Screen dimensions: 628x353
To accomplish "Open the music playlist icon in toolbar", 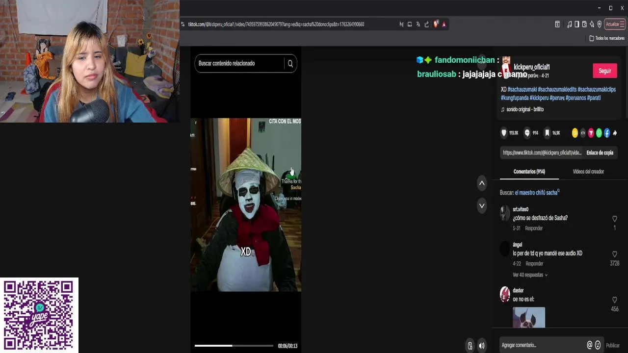I will [x=569, y=24].
